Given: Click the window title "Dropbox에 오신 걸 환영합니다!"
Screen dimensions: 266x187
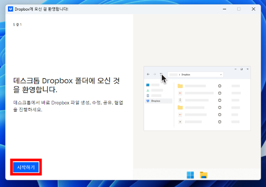Looking at the screenshot, I should [x=41, y=9].
